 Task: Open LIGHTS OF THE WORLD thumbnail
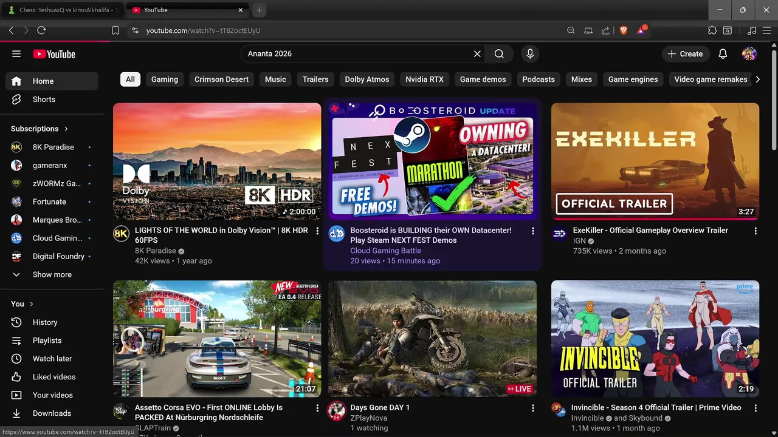tap(217, 161)
